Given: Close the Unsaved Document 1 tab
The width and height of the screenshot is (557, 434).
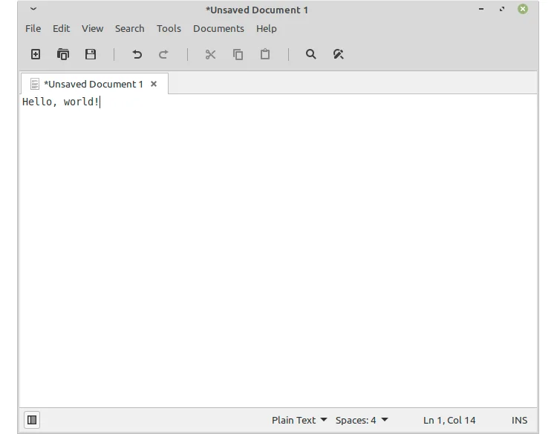Looking at the screenshot, I should [154, 84].
